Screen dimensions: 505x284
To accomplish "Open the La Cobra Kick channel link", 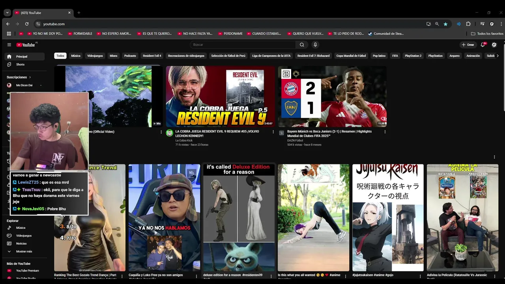I will 184,140.
